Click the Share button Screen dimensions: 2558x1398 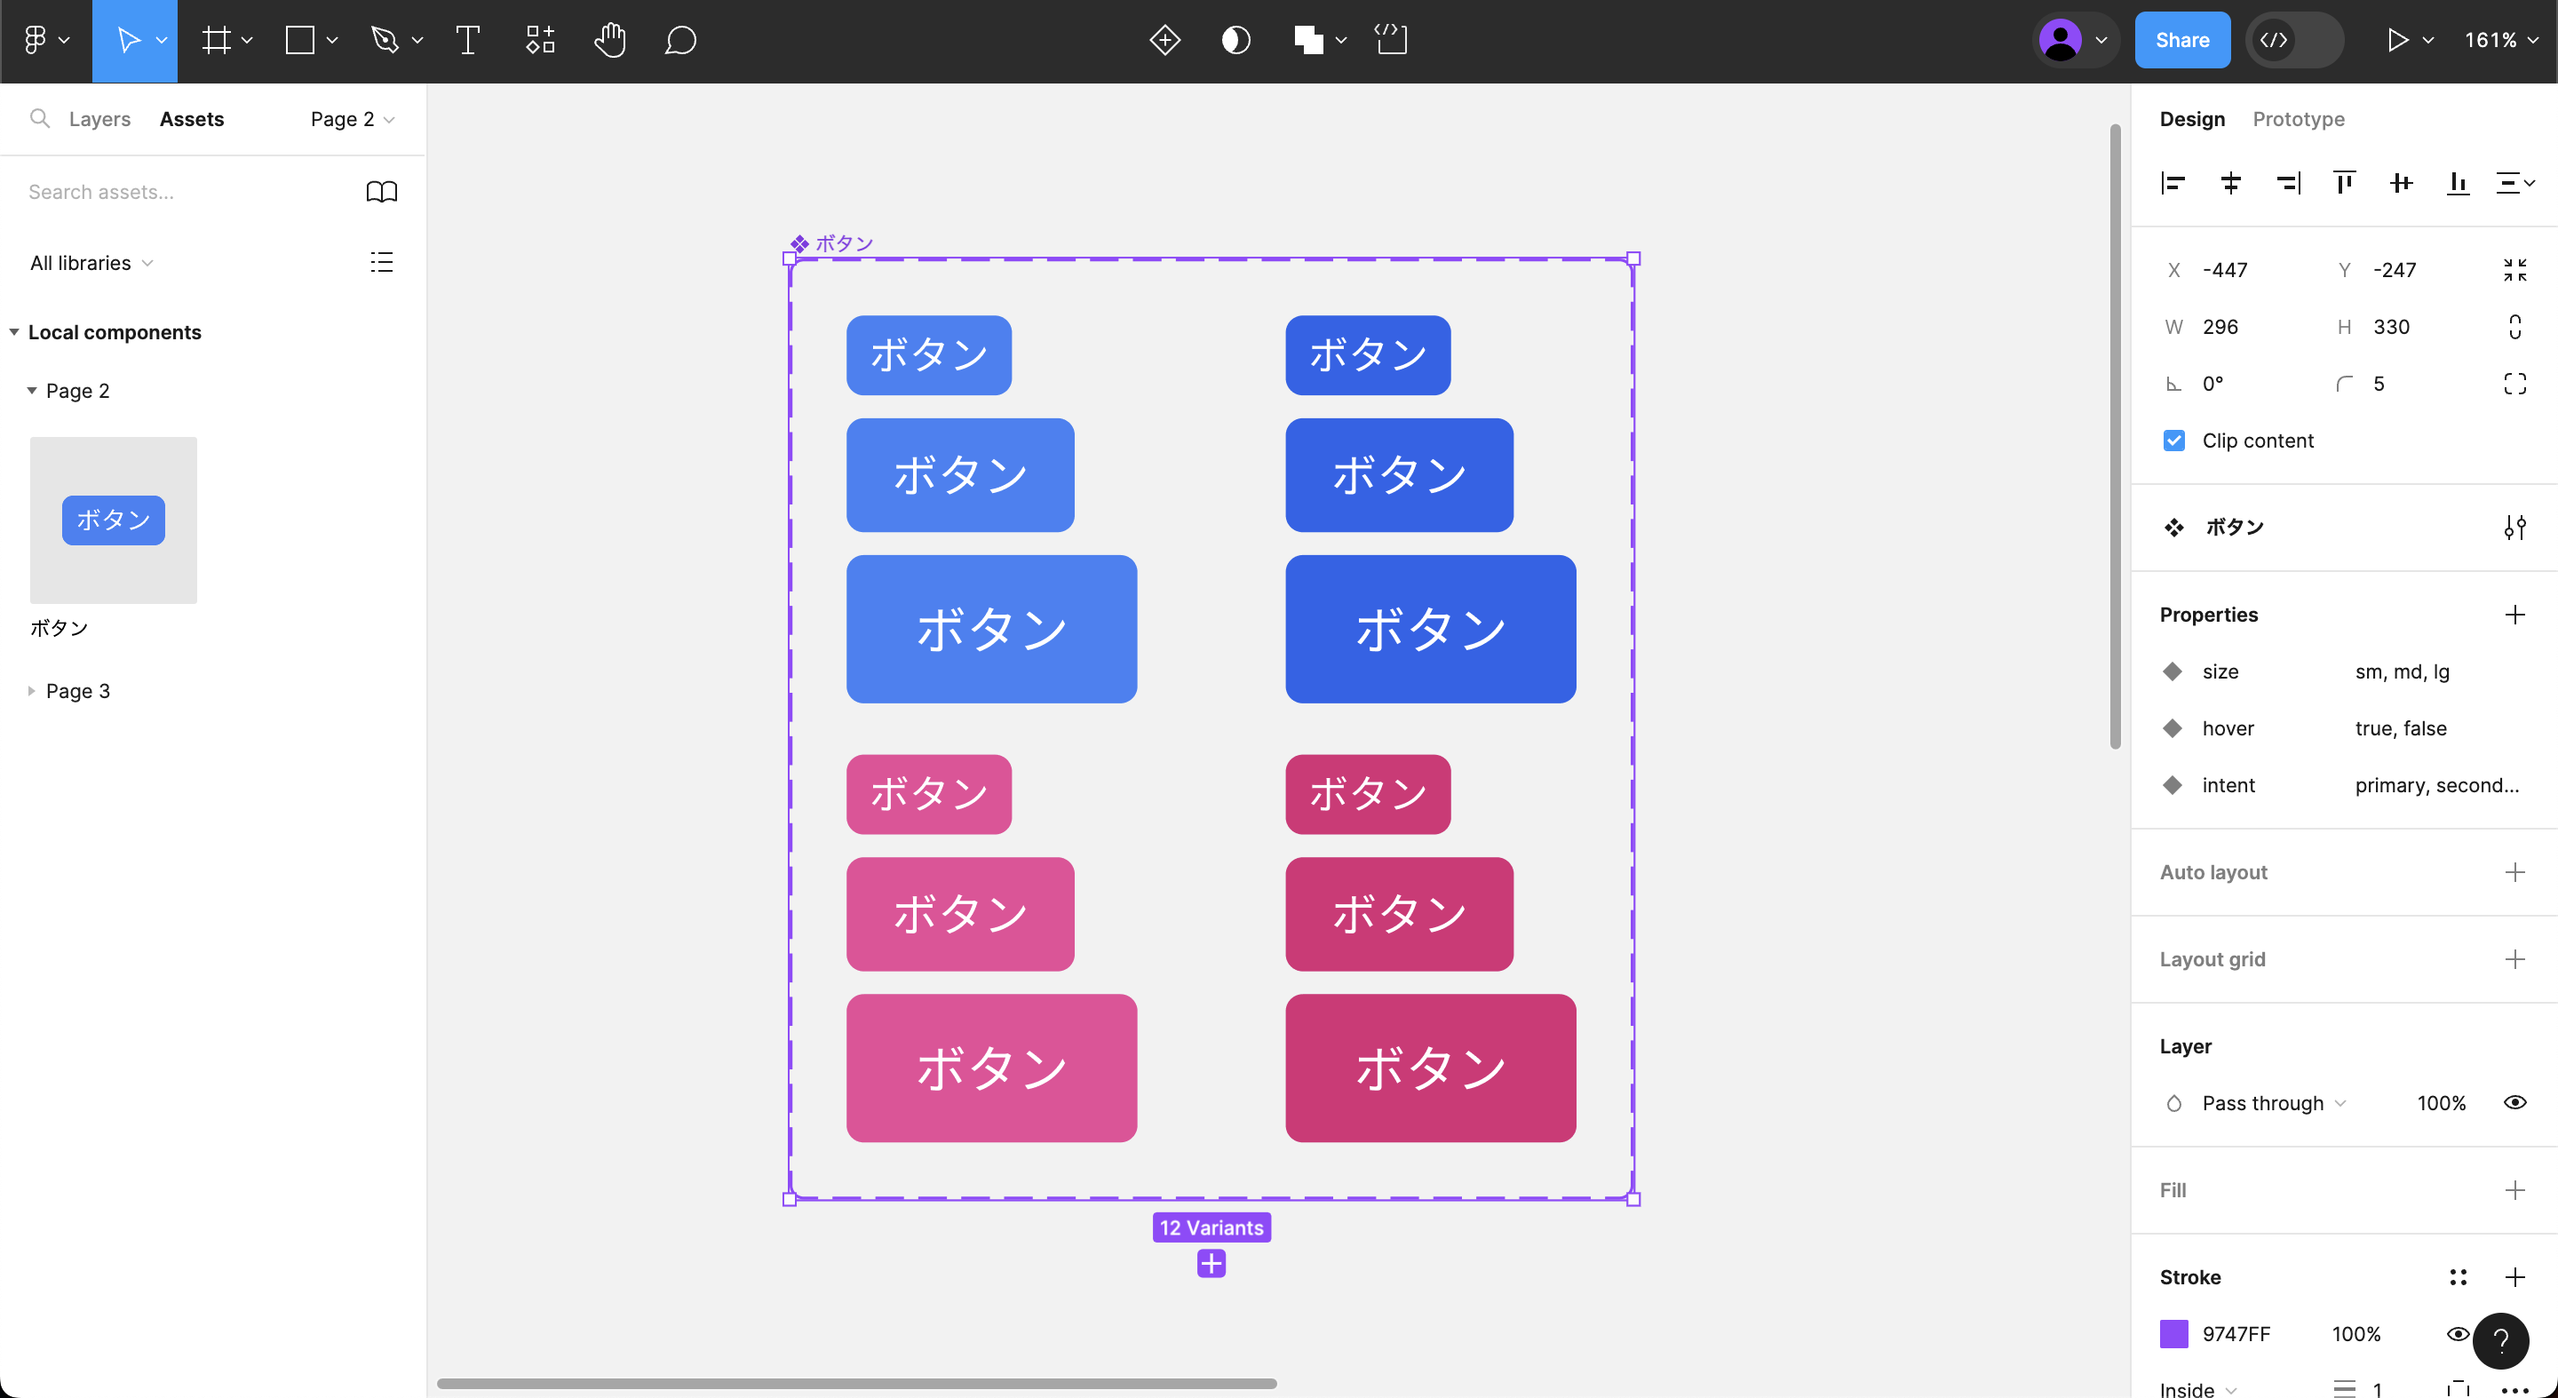pos(2181,40)
